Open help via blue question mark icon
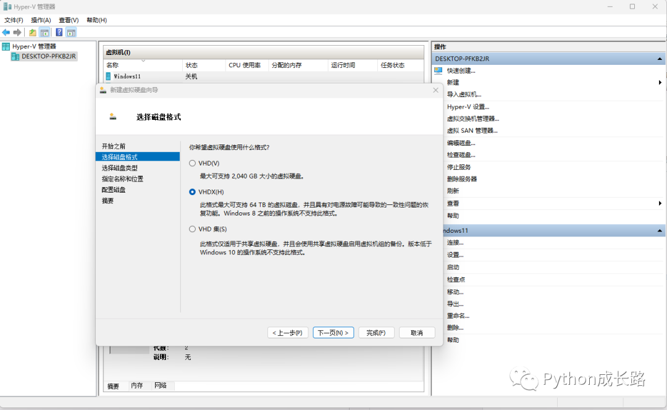Viewport: 667px width, 410px height. [x=59, y=32]
